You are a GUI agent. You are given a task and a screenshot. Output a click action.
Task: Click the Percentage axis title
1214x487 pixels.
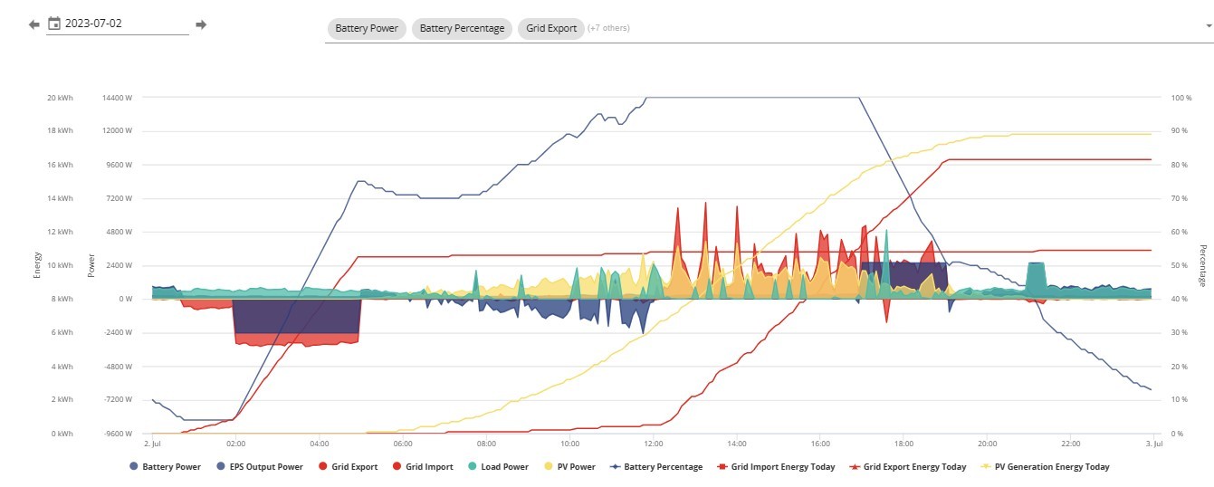click(1203, 266)
